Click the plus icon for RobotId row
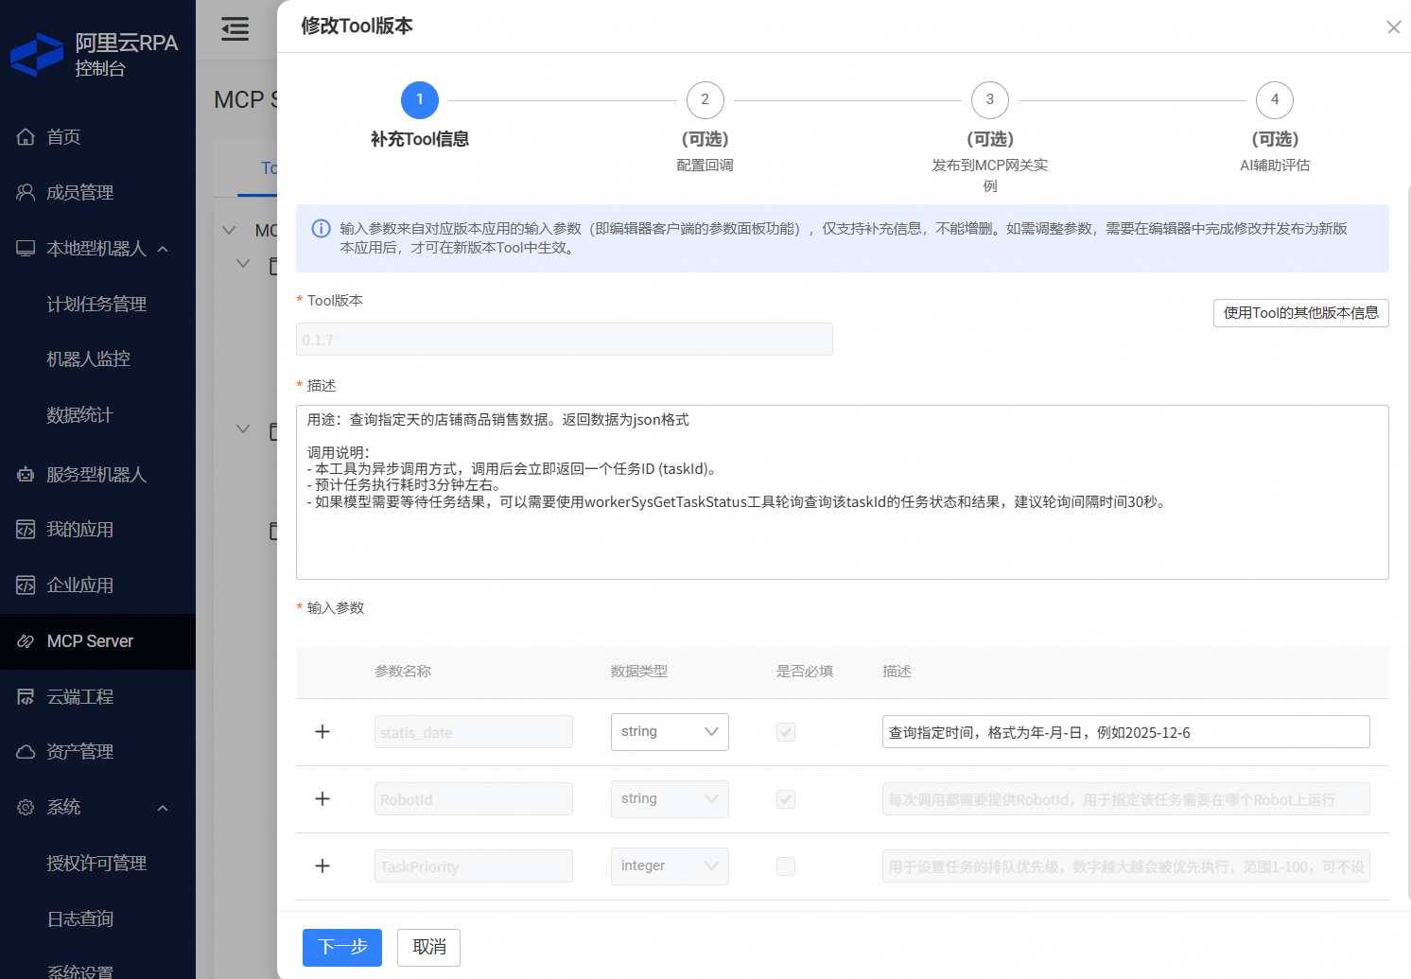1411x979 pixels. pyautogui.click(x=322, y=799)
